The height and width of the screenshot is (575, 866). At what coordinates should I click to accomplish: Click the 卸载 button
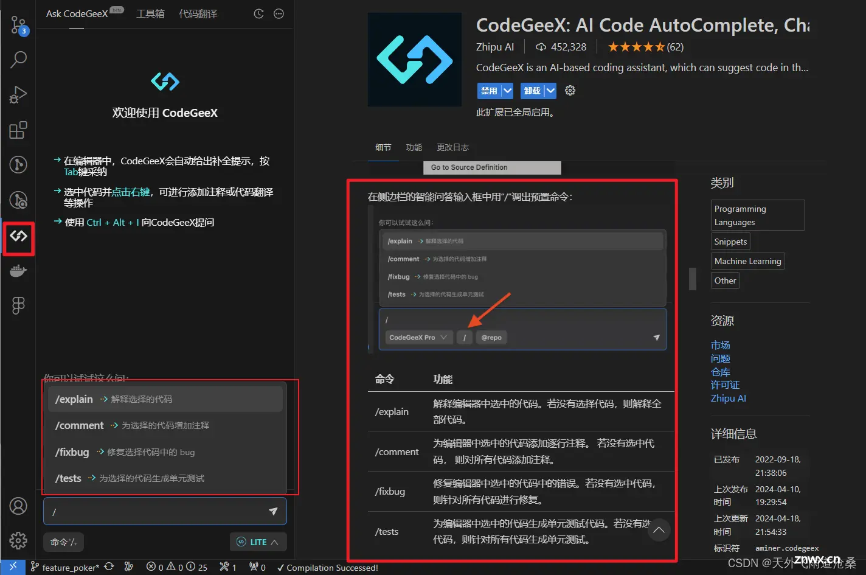click(x=532, y=91)
